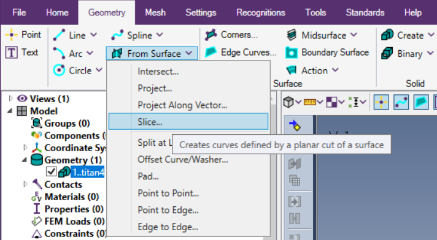This screenshot has height=240, width=437.
Task: Click the Groups tree icon
Action: 36,123
